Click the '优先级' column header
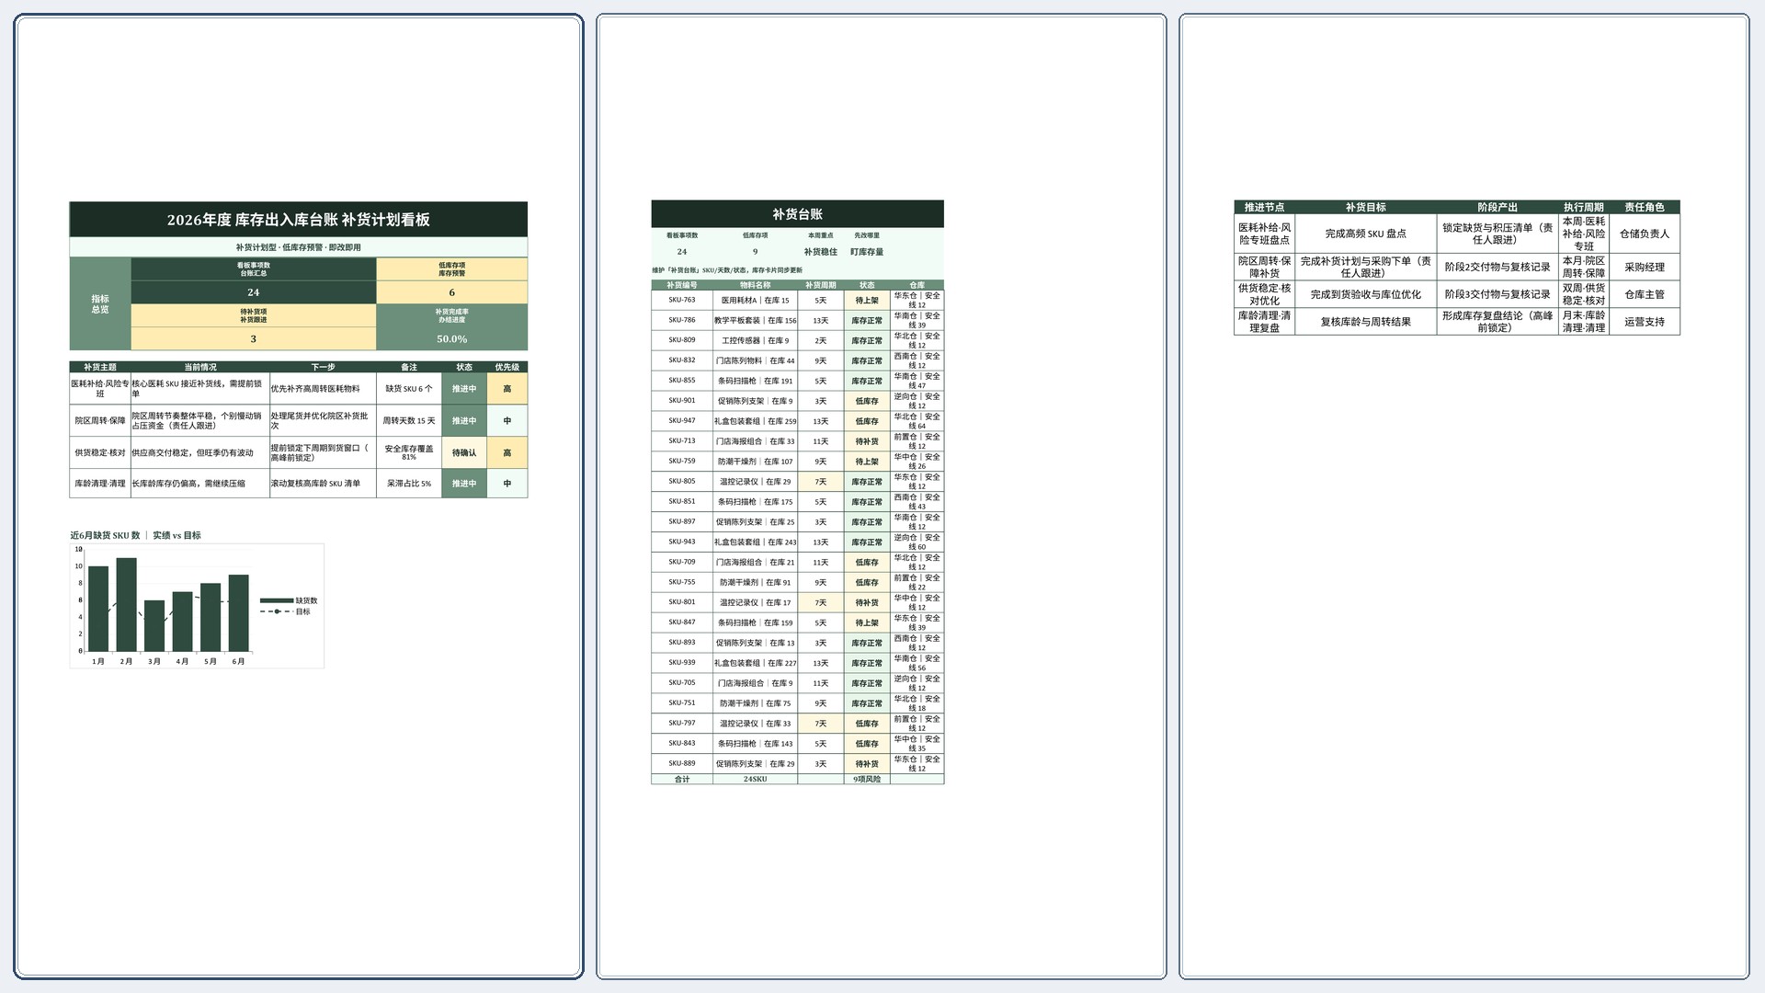The height and width of the screenshot is (993, 1765). [x=507, y=367]
